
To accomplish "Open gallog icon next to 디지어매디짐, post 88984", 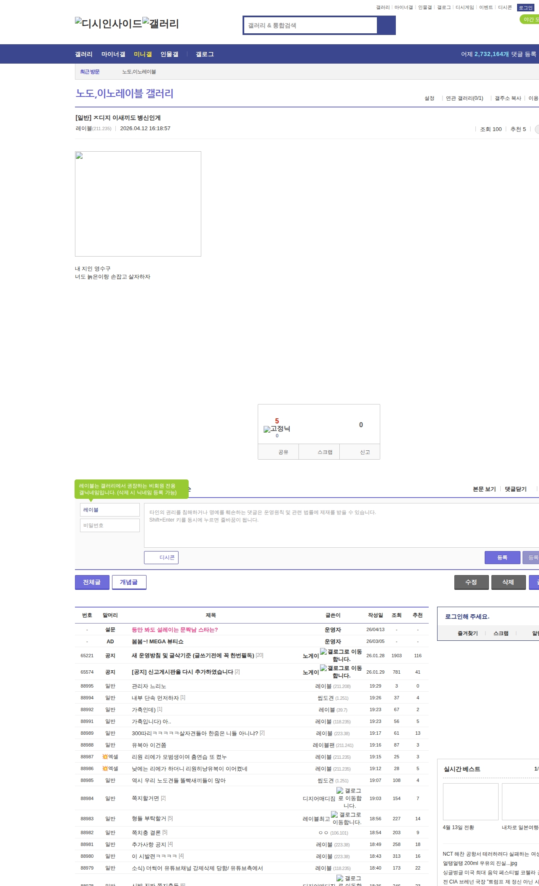I will click(x=339, y=790).
